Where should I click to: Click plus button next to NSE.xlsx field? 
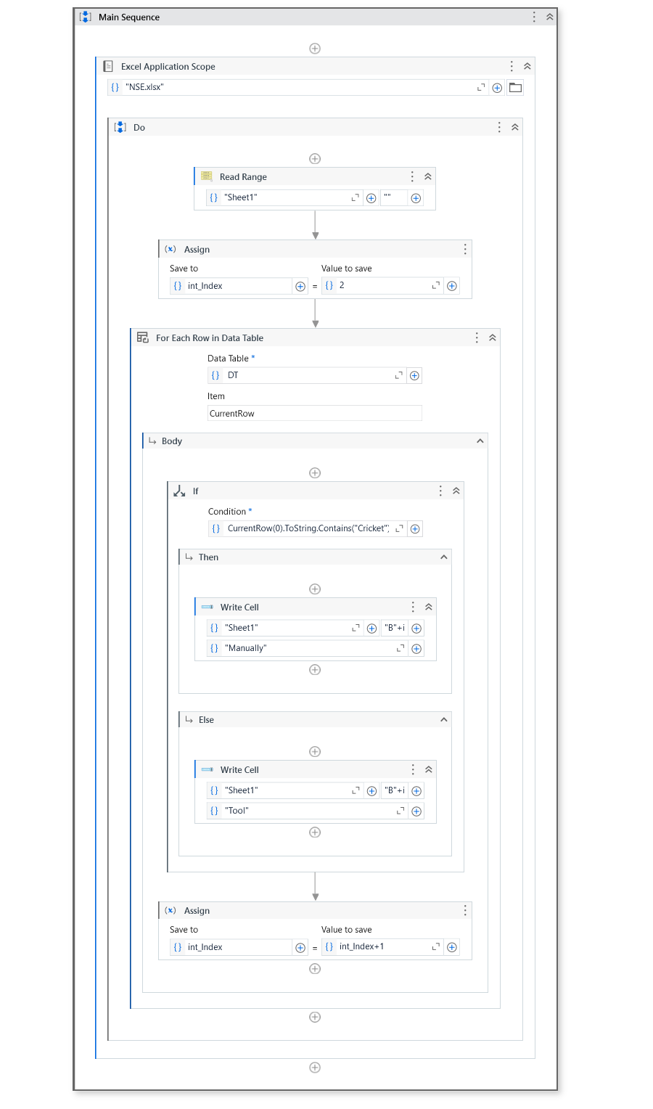coord(497,87)
